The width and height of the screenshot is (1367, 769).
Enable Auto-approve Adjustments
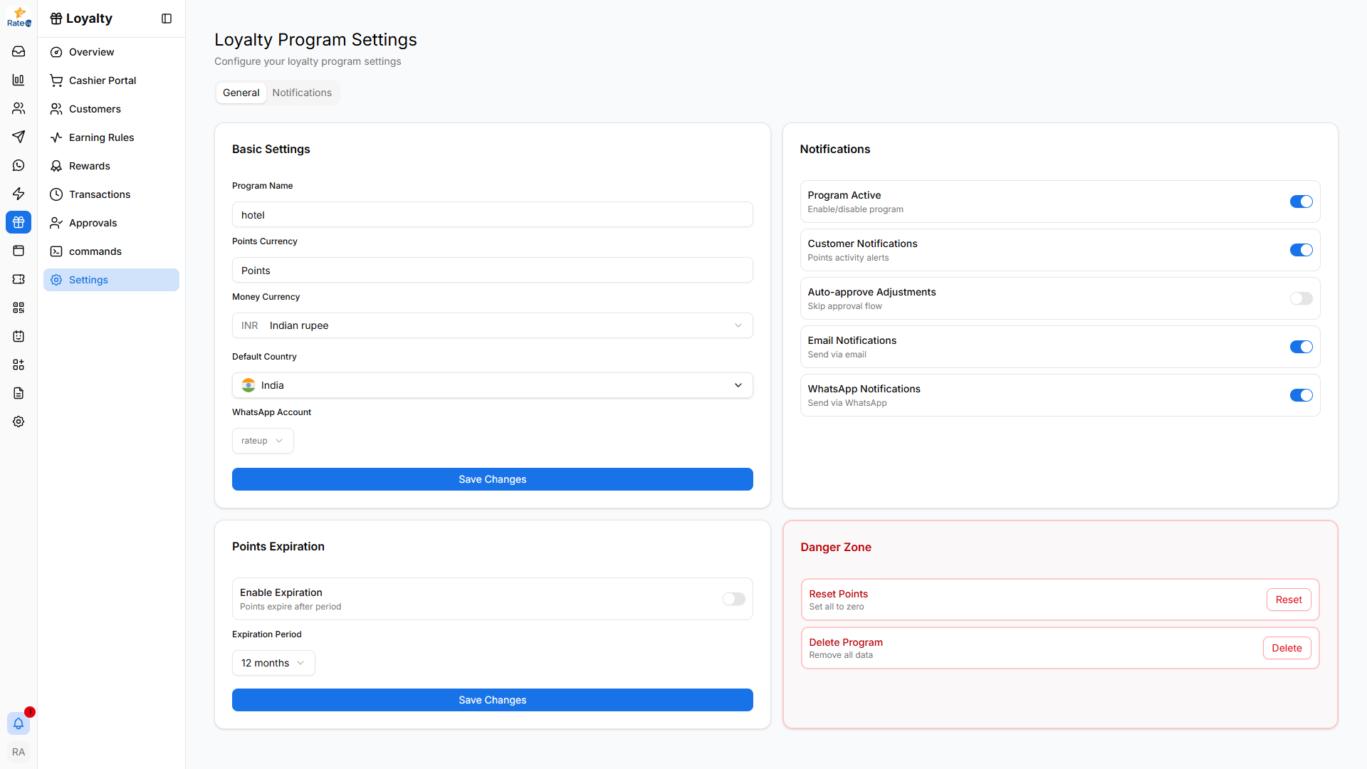point(1301,298)
